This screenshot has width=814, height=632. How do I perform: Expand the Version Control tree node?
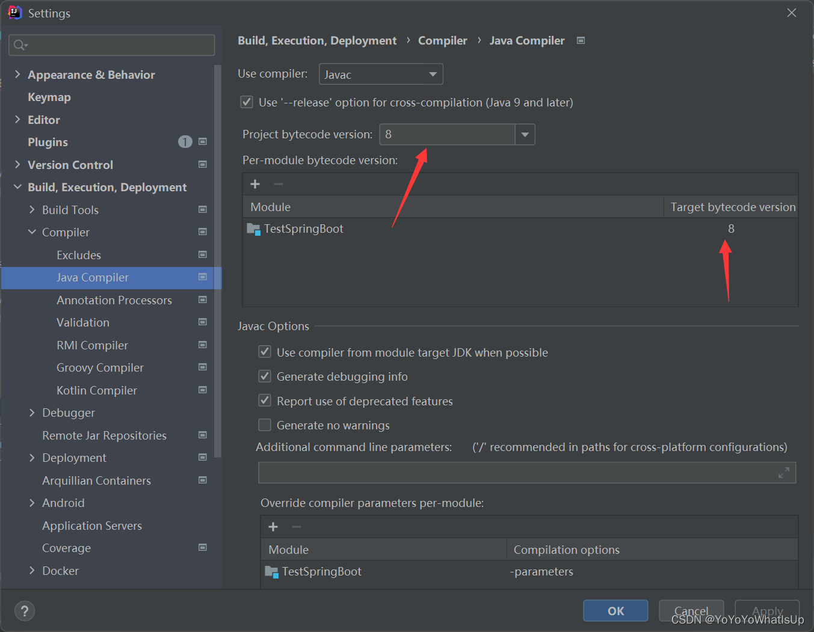click(17, 164)
